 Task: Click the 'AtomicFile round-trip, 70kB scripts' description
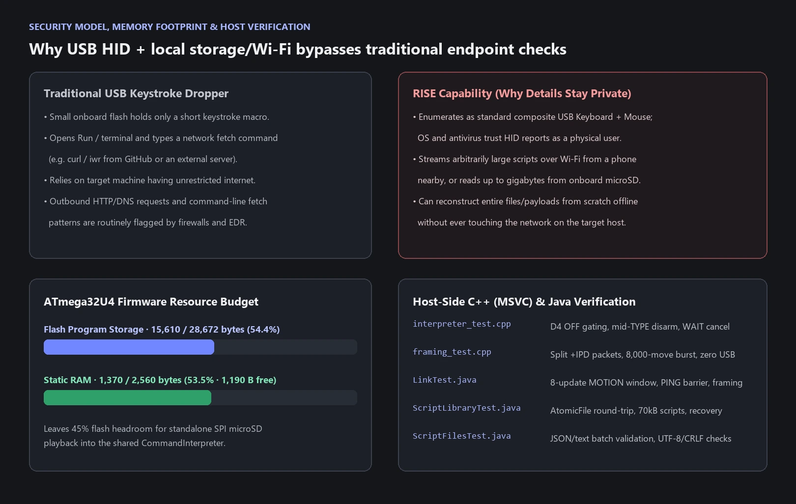click(x=636, y=411)
